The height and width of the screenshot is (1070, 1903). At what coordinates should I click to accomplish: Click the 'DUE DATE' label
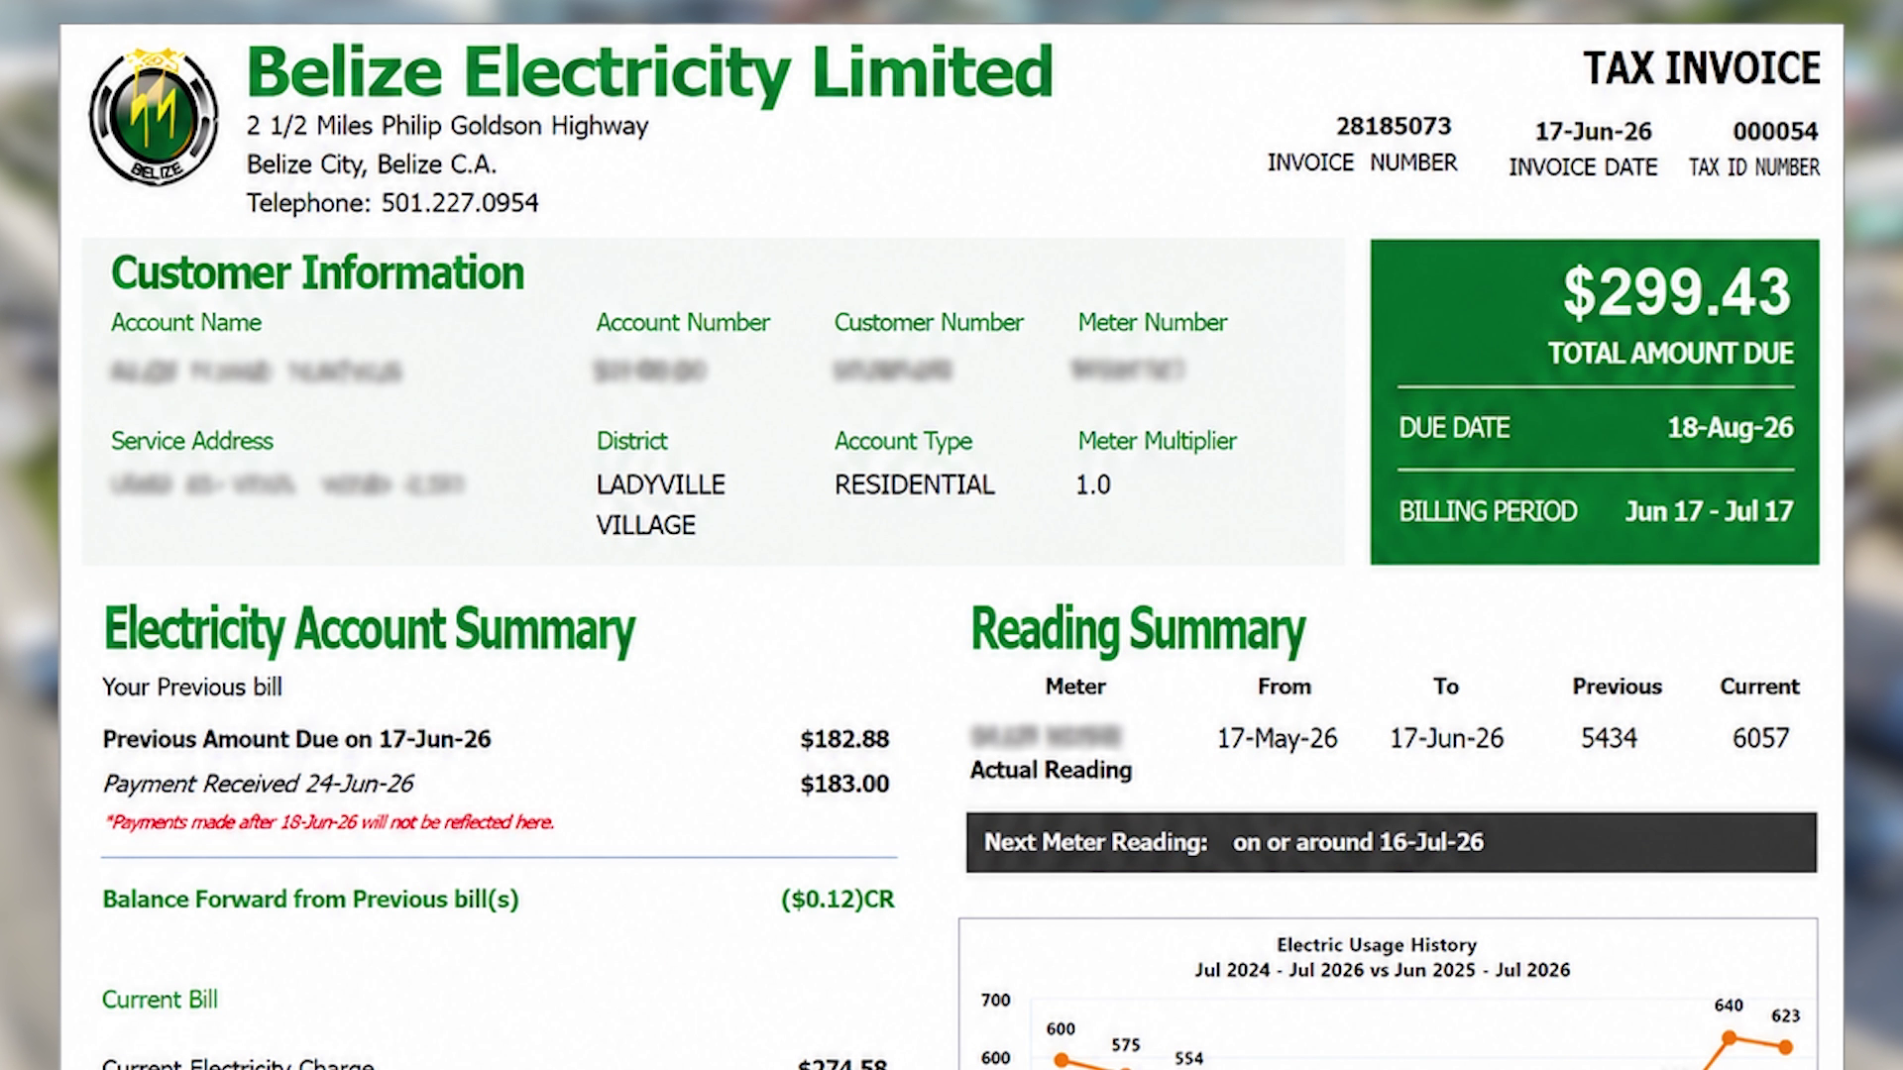1454,428
